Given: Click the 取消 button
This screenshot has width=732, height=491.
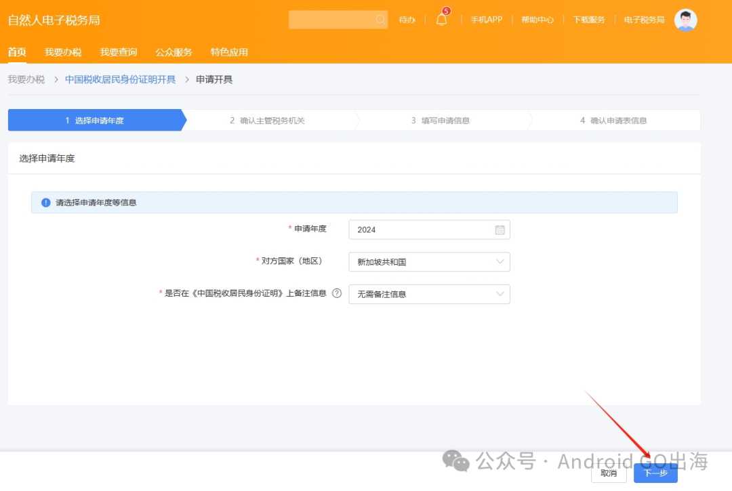Looking at the screenshot, I should (x=609, y=475).
